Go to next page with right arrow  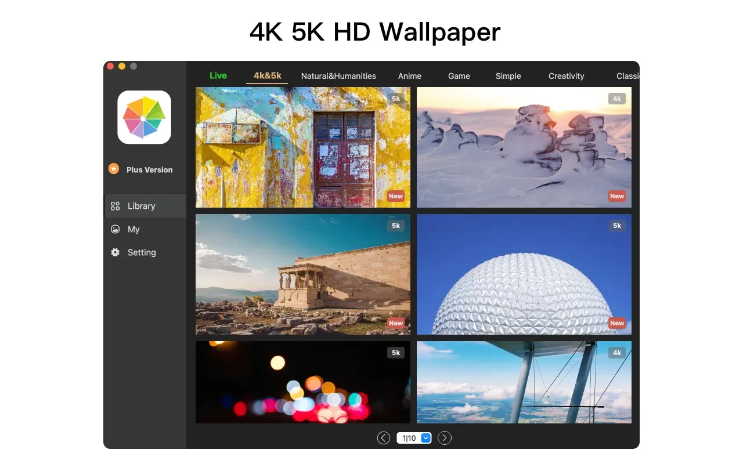[445, 438]
